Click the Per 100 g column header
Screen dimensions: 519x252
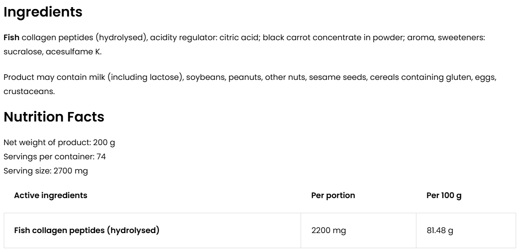point(443,196)
